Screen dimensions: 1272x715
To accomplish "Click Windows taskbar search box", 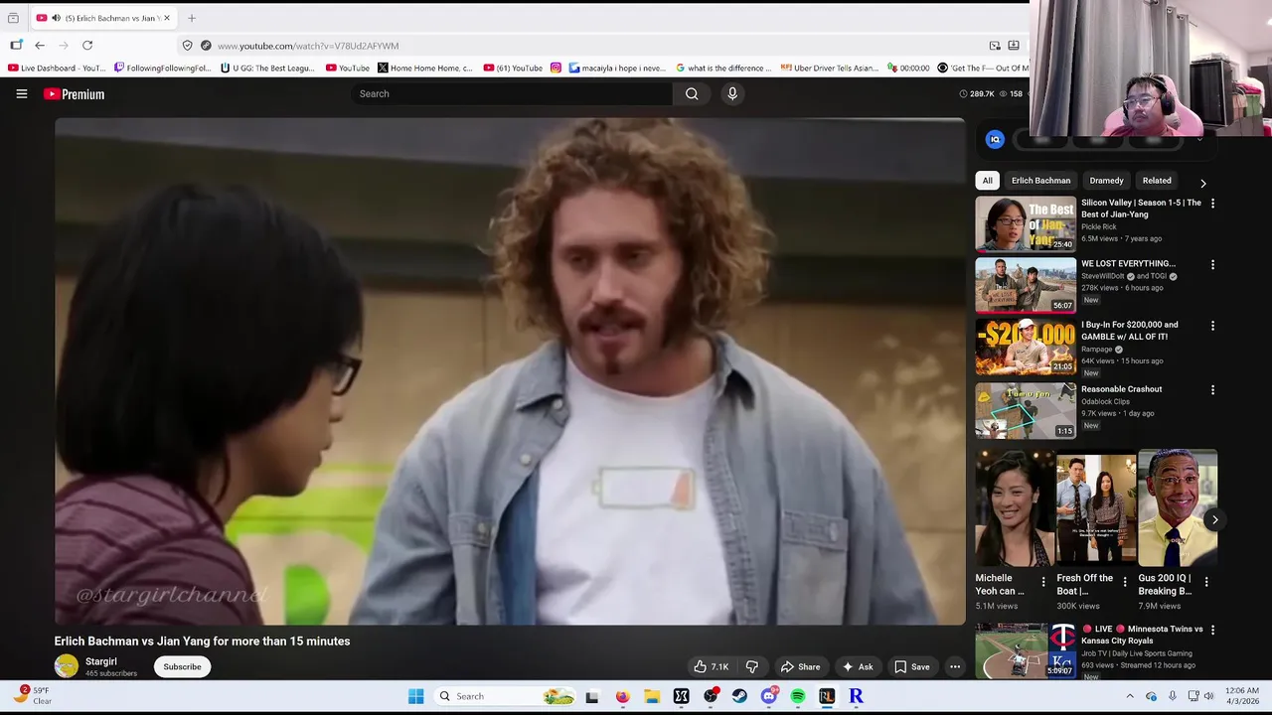I will pos(509,696).
